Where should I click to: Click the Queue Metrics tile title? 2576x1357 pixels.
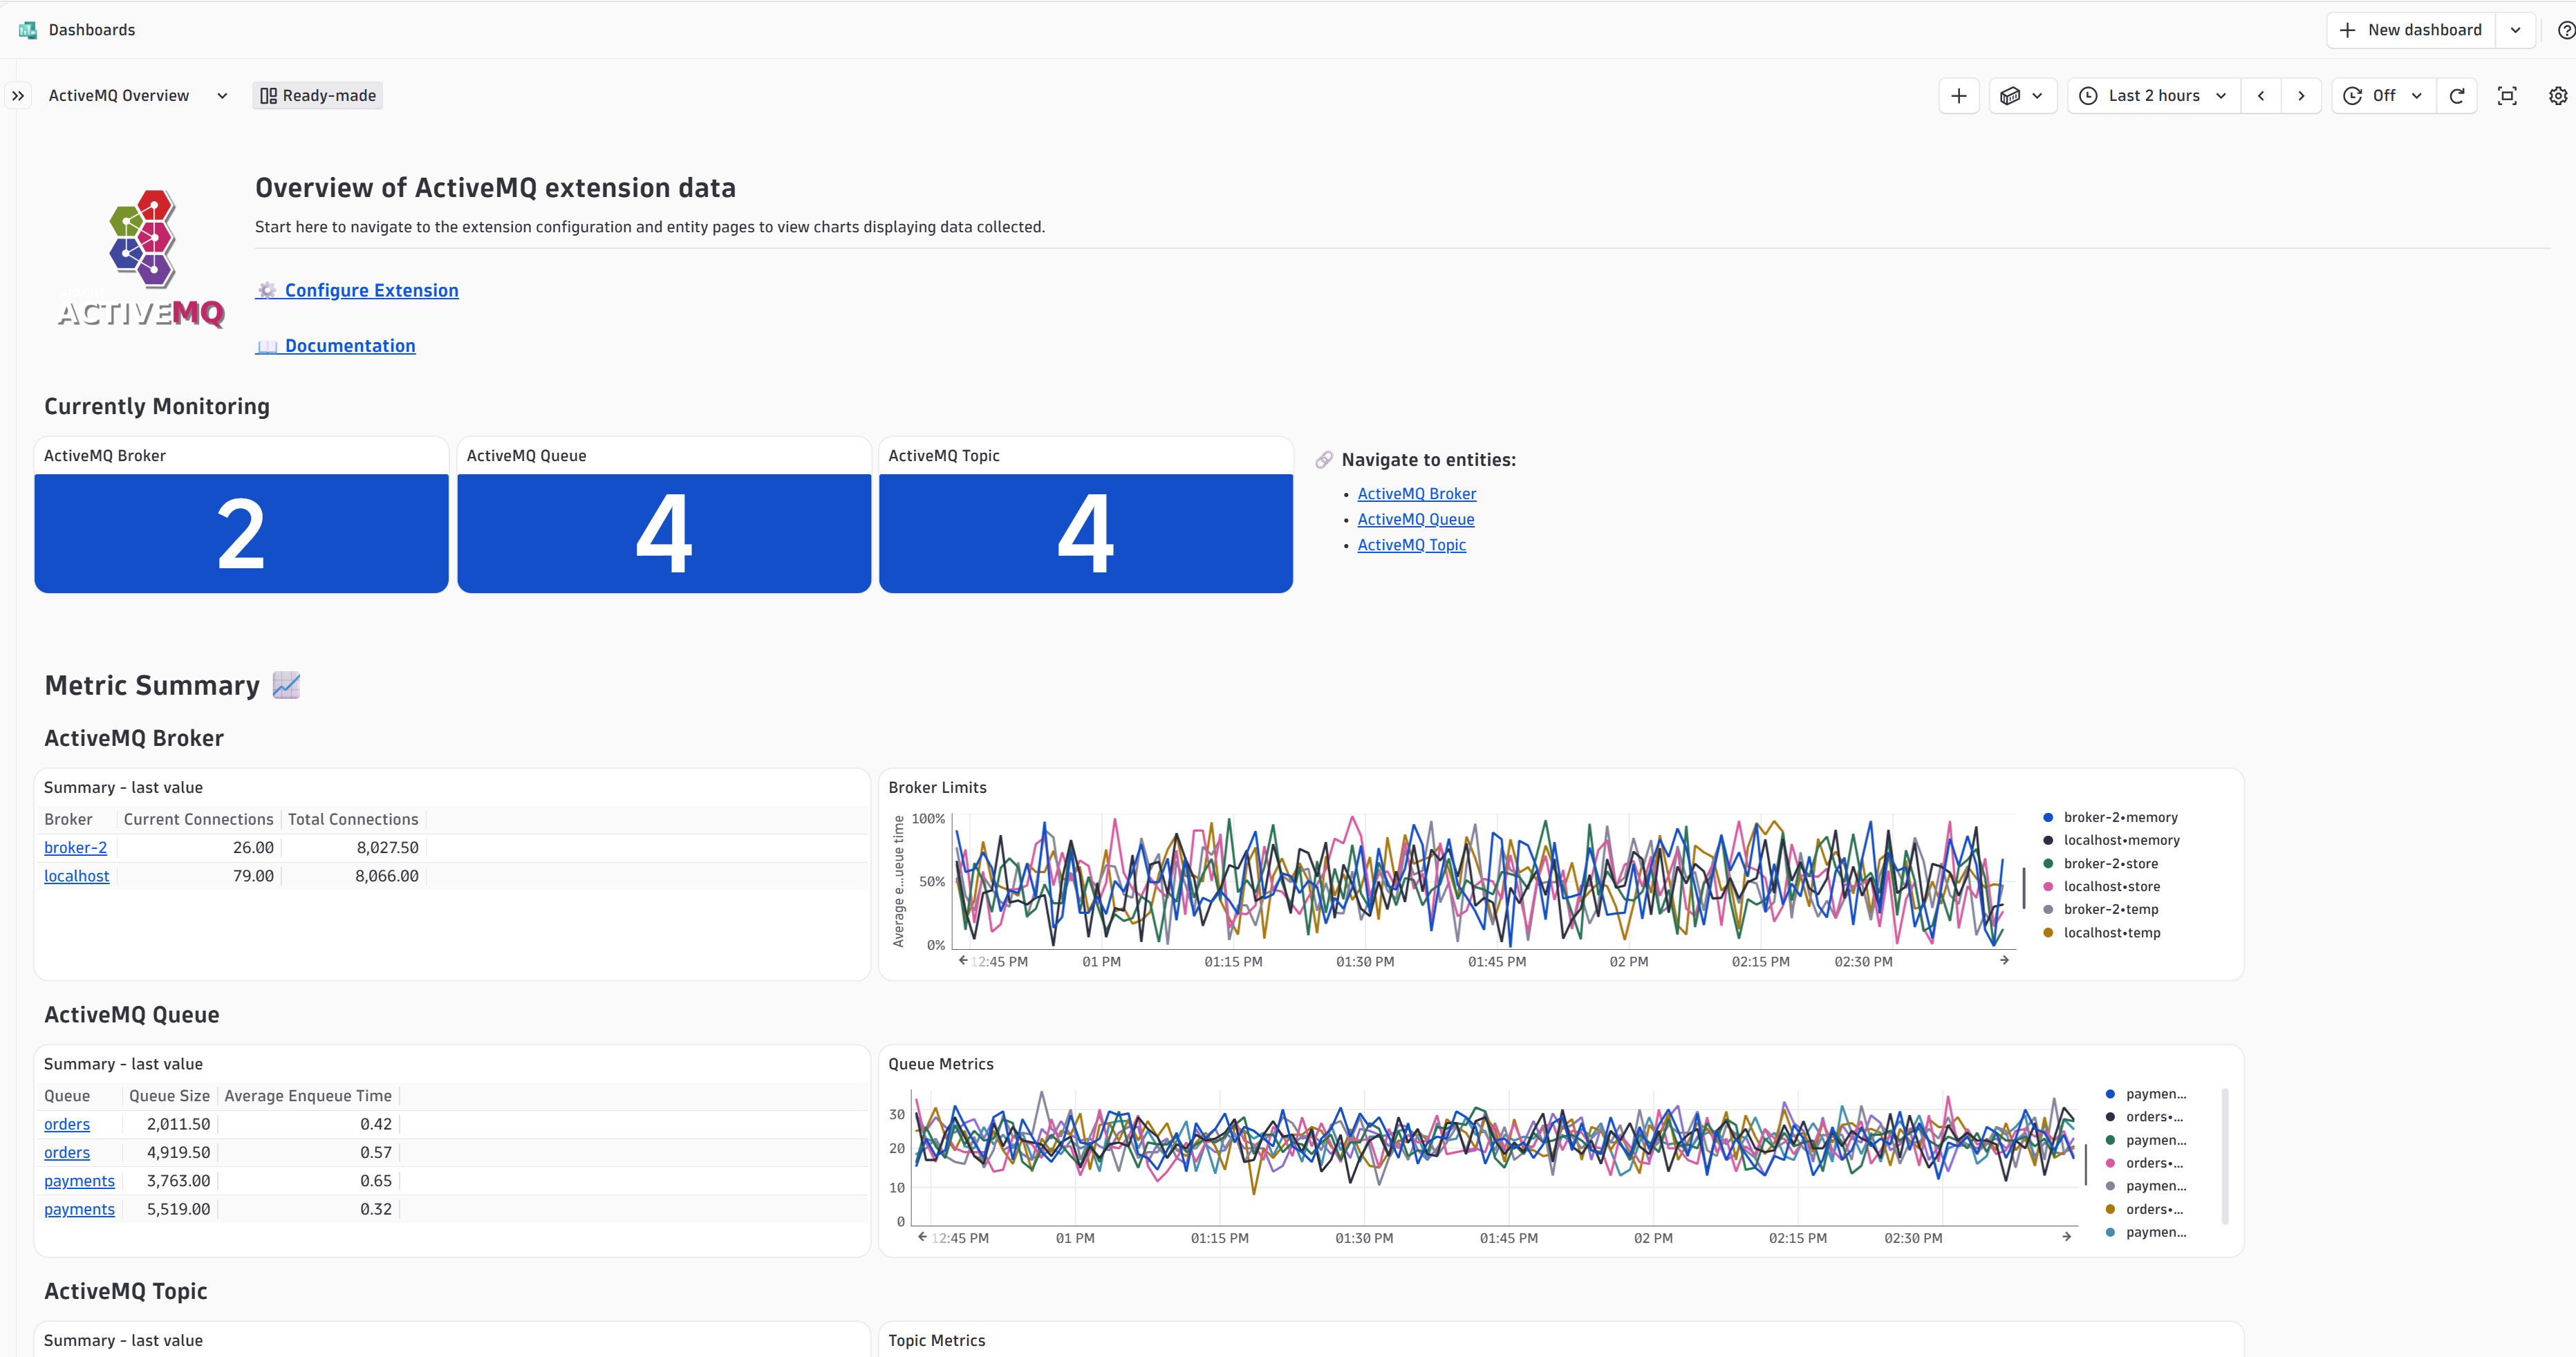tap(941, 1065)
